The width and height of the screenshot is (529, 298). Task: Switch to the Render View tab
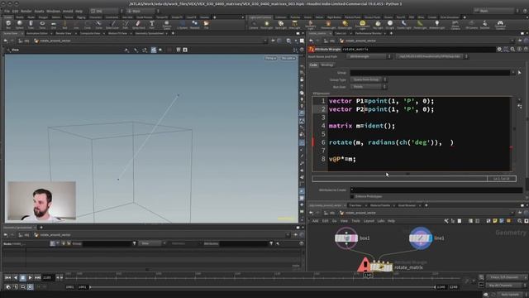pyautogui.click(x=64, y=33)
